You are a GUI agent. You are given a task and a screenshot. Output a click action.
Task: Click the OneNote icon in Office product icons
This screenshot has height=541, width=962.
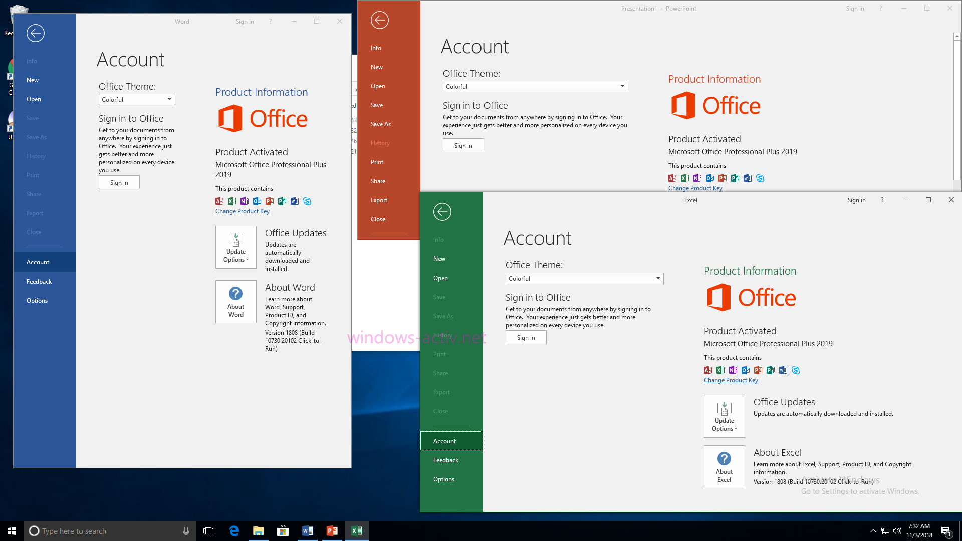(x=245, y=201)
